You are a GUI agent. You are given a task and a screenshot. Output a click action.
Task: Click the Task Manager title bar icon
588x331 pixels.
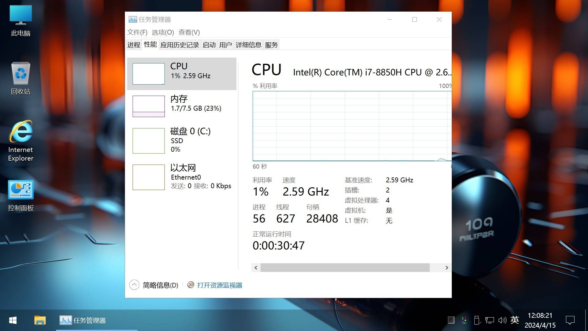(133, 20)
